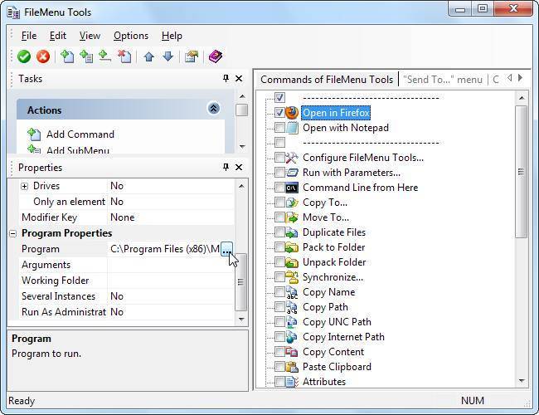
Task: Check the Open with Notepad checkbox
Action: [x=279, y=128]
